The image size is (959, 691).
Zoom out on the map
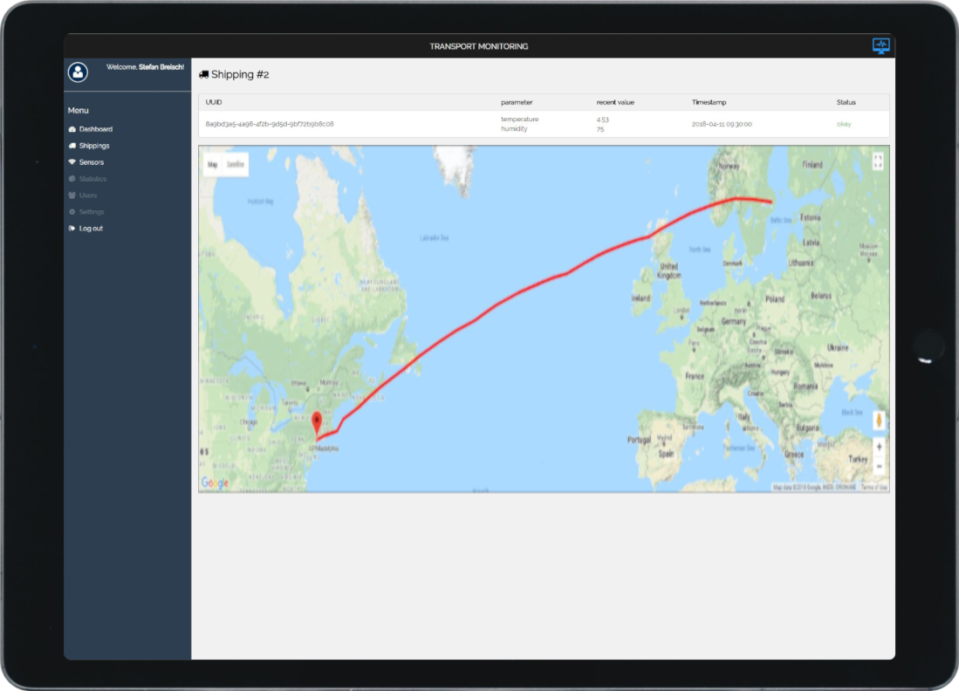point(879,466)
